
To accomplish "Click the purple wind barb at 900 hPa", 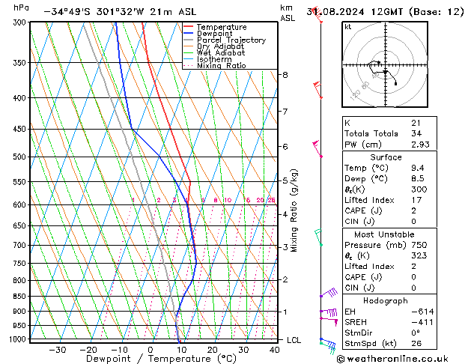I will pyautogui.click(x=329, y=312).
